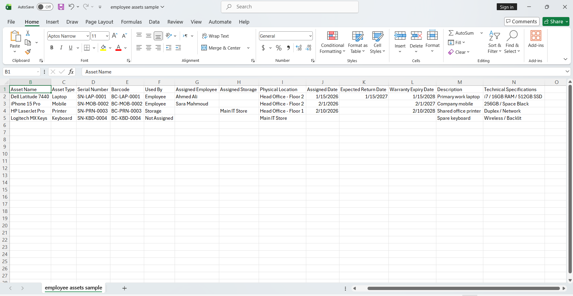Screen dimensions: 573x296
Task: Apply yellow Fill Color swatch
Action: tap(103, 48)
